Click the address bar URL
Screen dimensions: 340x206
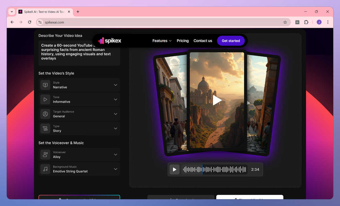click(x=54, y=22)
